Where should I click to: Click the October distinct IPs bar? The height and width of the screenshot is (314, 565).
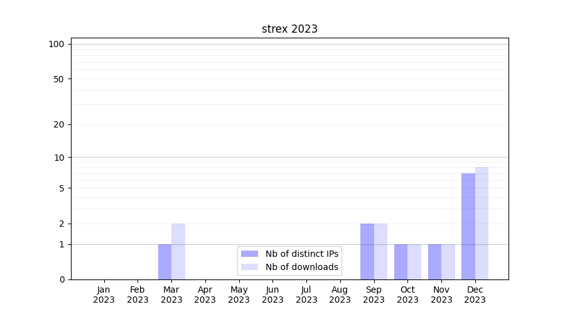pos(401,262)
